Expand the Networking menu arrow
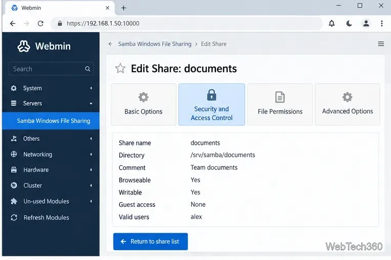The height and width of the screenshot is (260, 391). (x=91, y=154)
